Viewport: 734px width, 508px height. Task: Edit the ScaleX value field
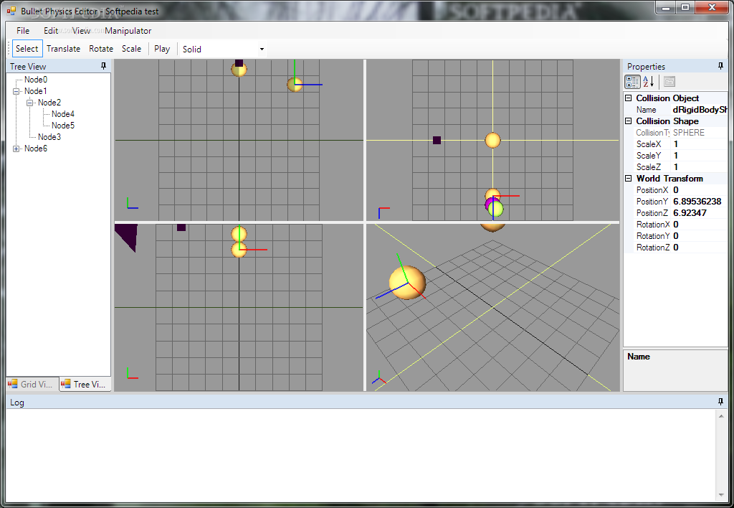pos(700,144)
